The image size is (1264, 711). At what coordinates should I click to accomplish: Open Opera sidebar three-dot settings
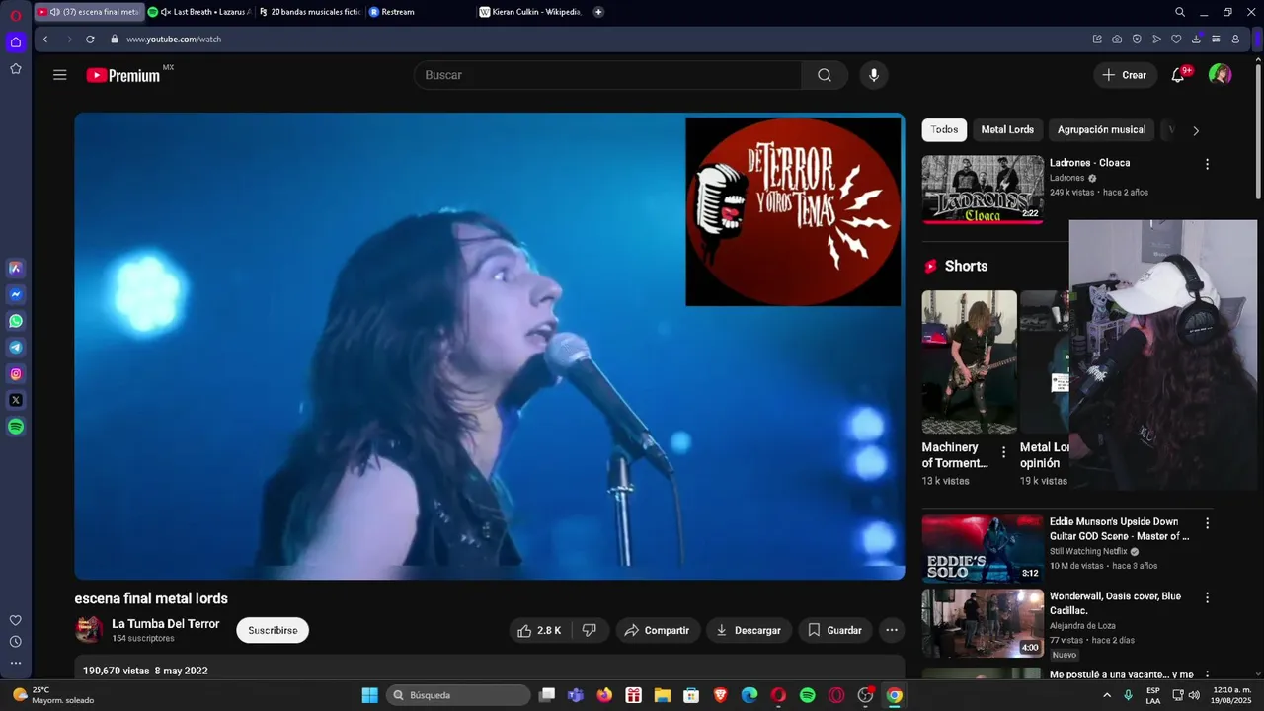(15, 664)
